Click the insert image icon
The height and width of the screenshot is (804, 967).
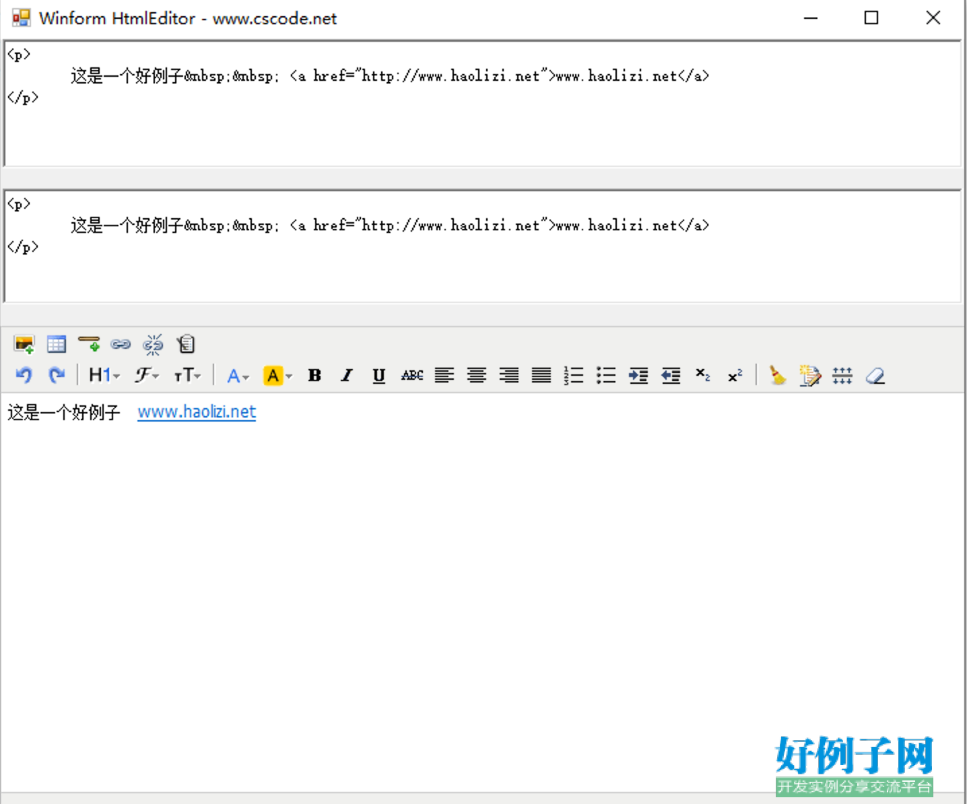coord(24,343)
